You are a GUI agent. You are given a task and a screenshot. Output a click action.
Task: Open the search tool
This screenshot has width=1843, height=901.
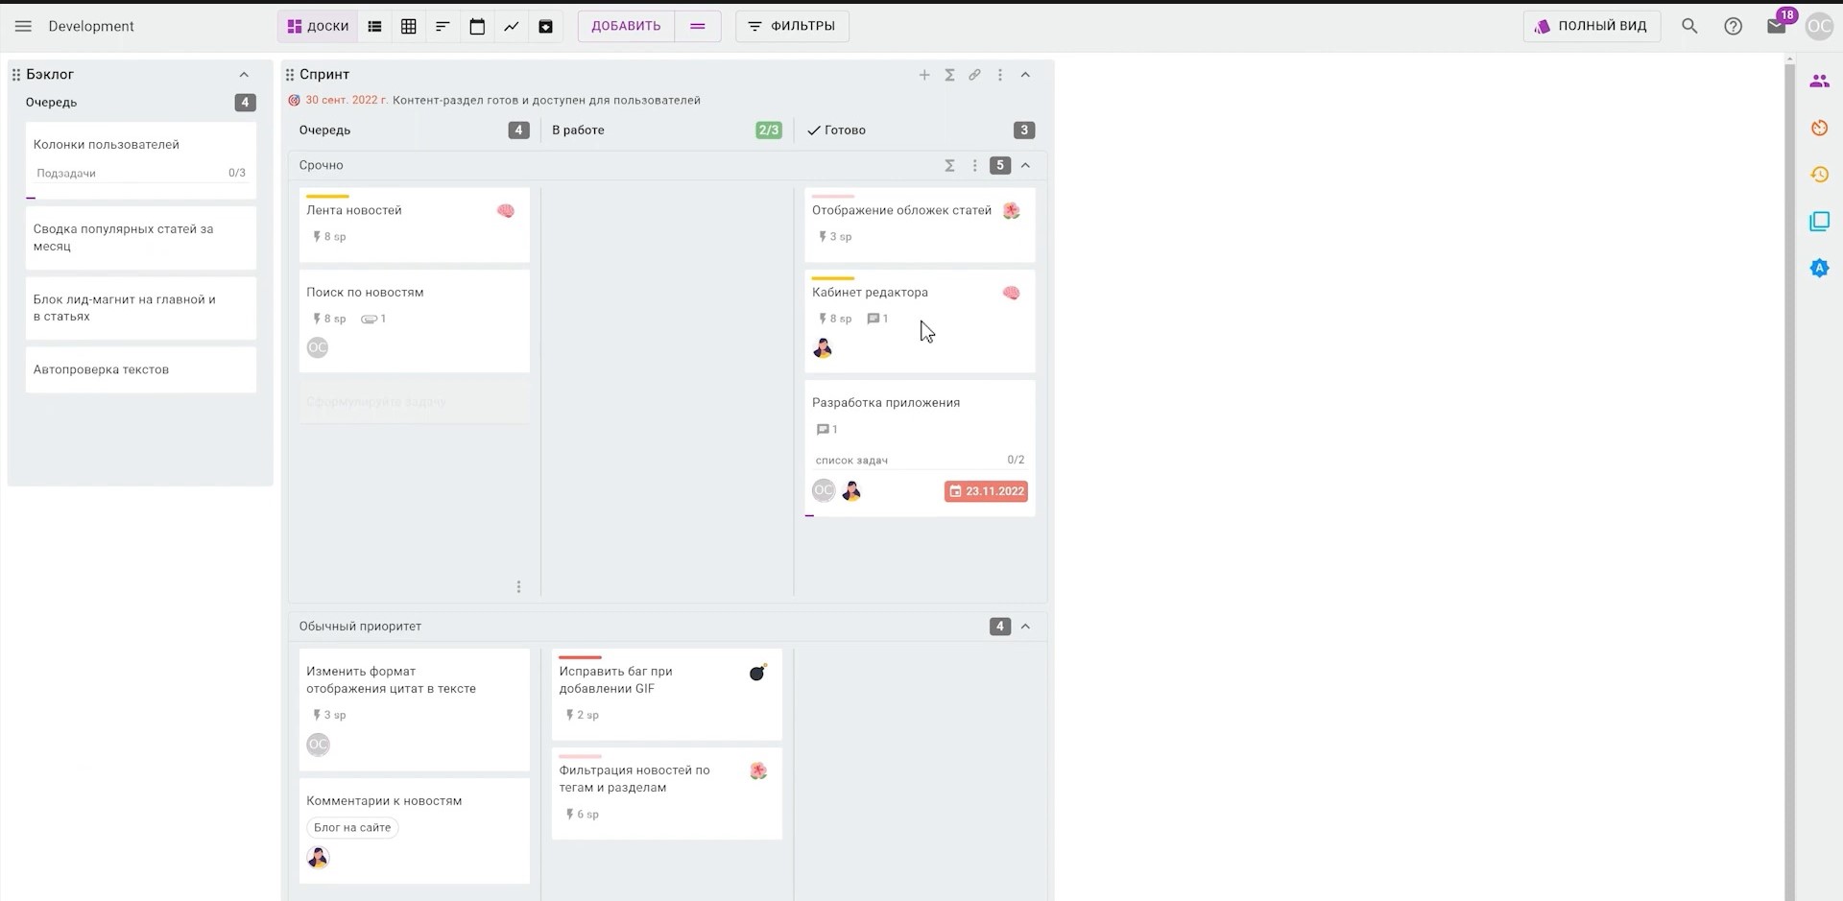[x=1689, y=26]
